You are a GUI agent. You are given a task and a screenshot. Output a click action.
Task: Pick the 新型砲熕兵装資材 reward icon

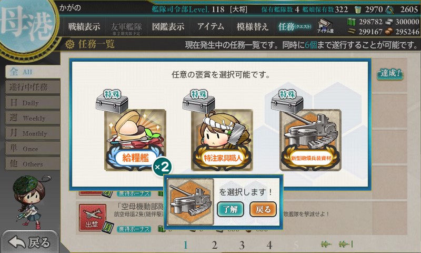pos(310,140)
